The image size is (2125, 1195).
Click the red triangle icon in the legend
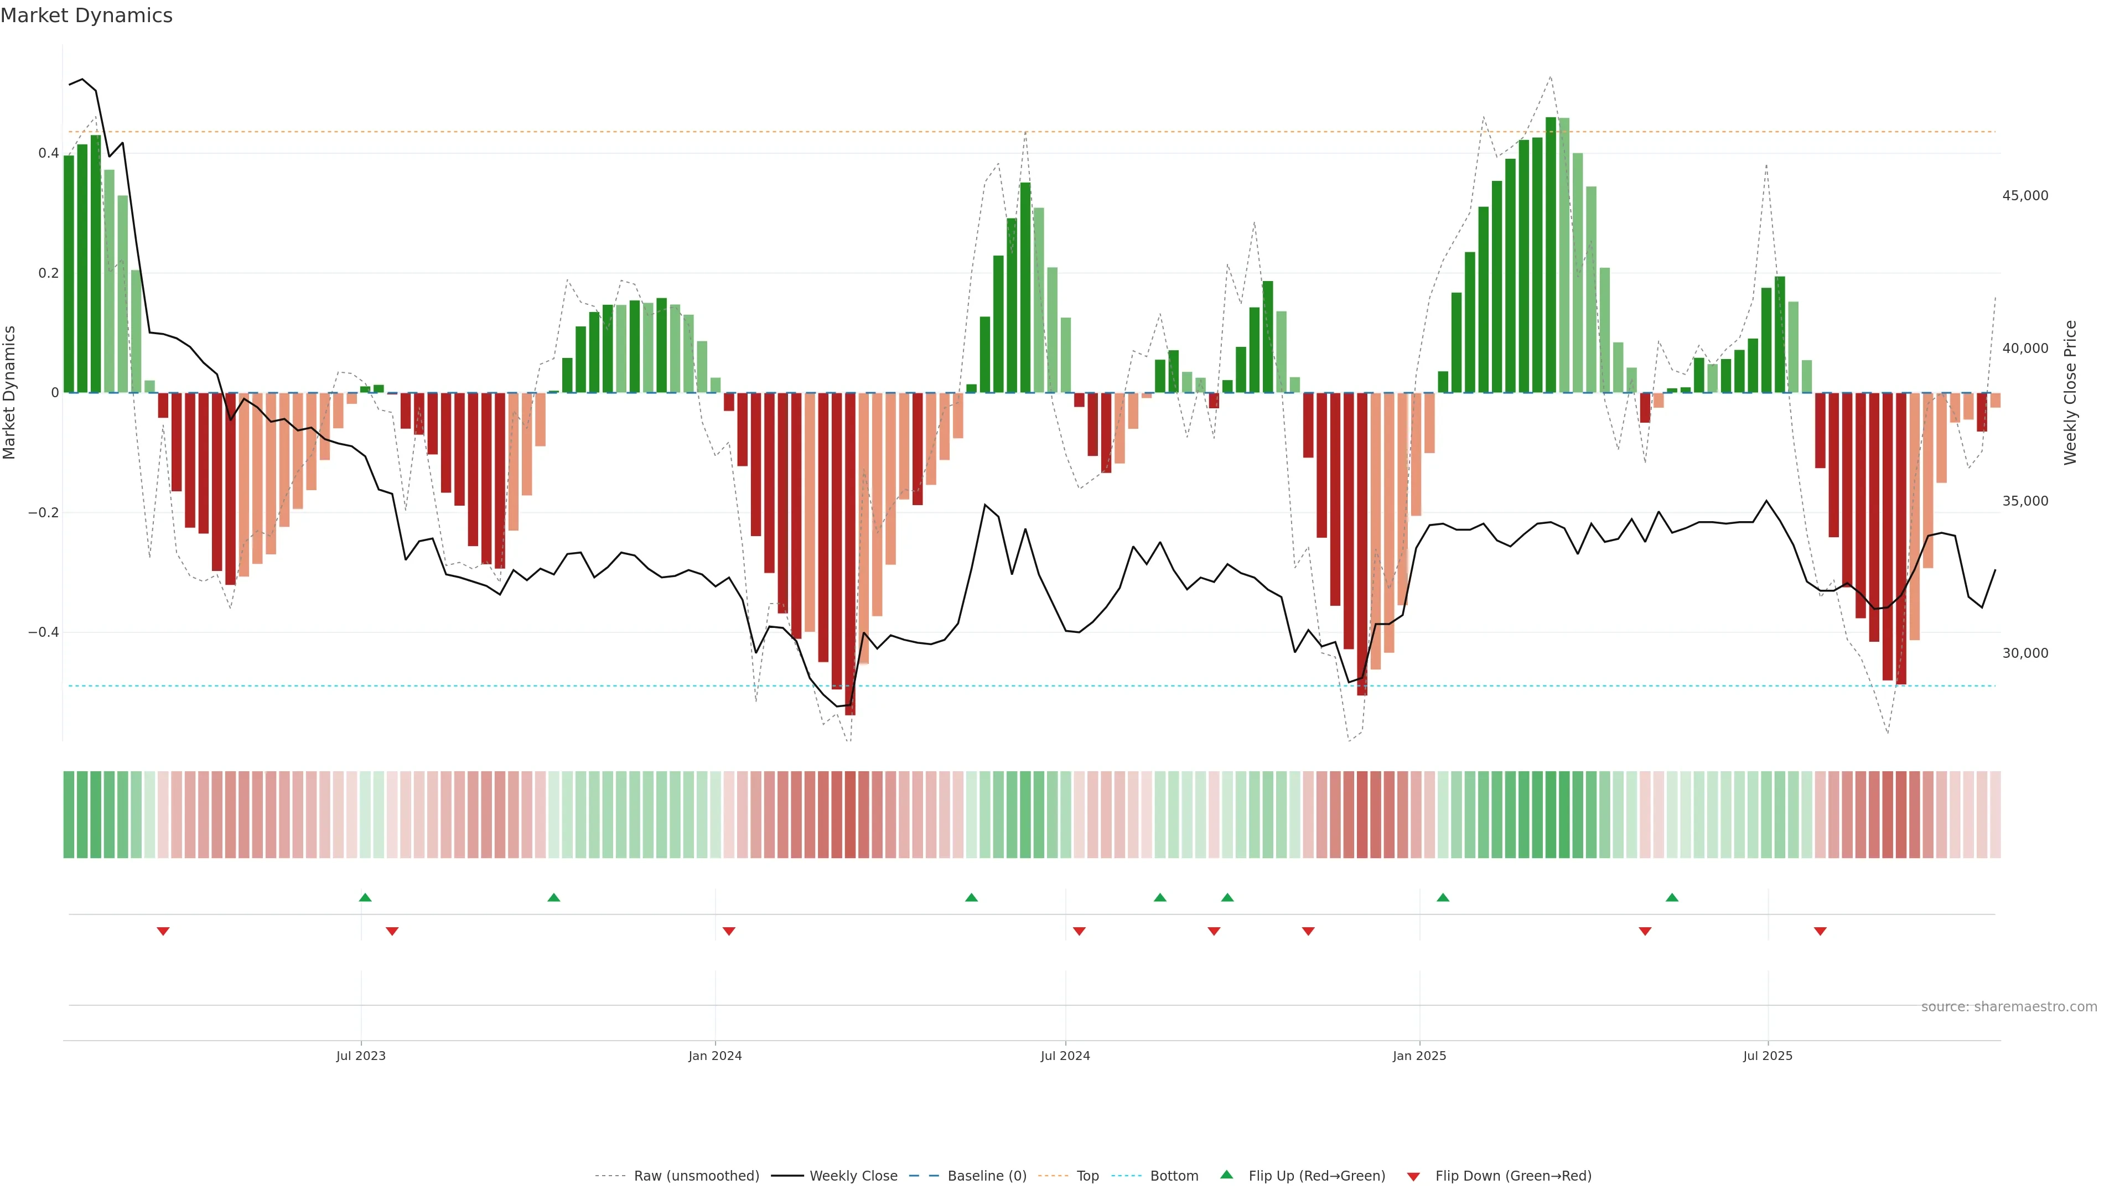coord(1413,1176)
